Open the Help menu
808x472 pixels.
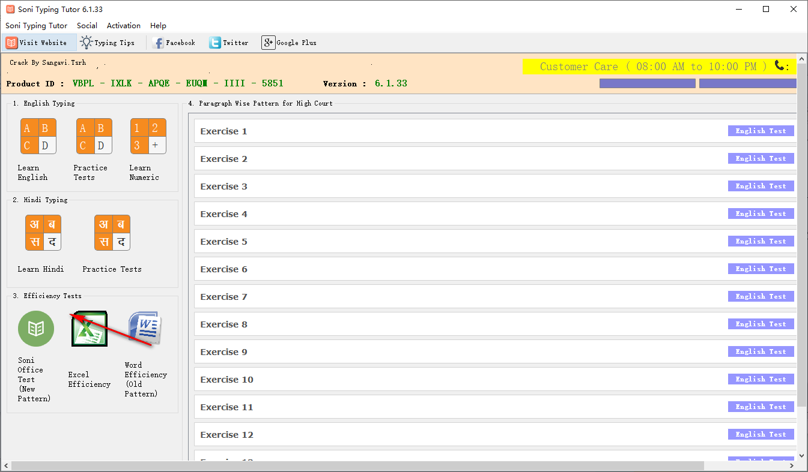(x=159, y=26)
